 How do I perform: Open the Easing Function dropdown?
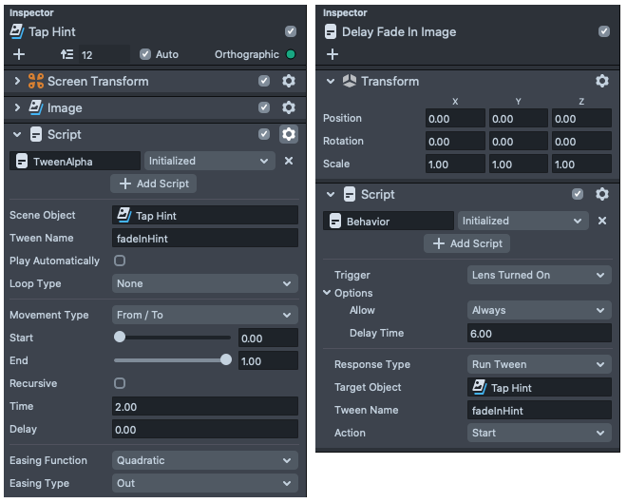(204, 461)
